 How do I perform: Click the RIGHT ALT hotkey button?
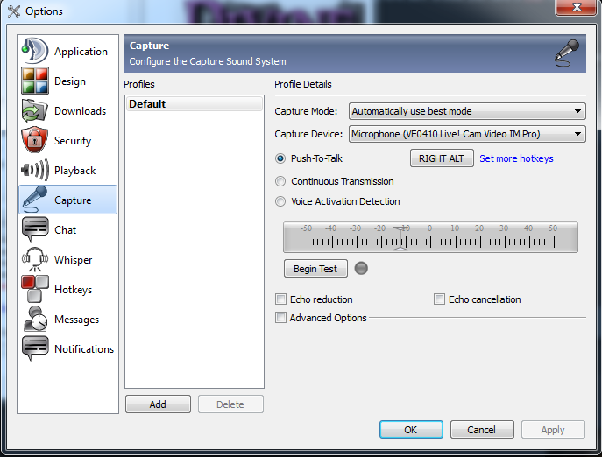(x=442, y=158)
